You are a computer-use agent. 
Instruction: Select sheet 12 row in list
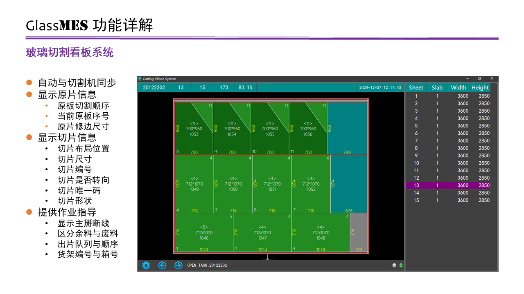[x=448, y=178]
